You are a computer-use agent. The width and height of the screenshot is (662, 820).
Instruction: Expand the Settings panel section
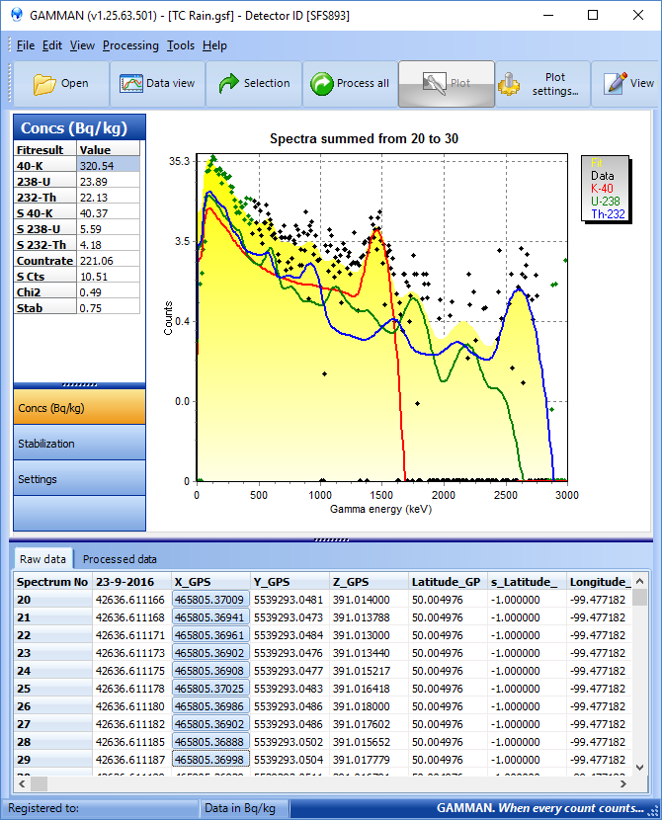coord(79,479)
